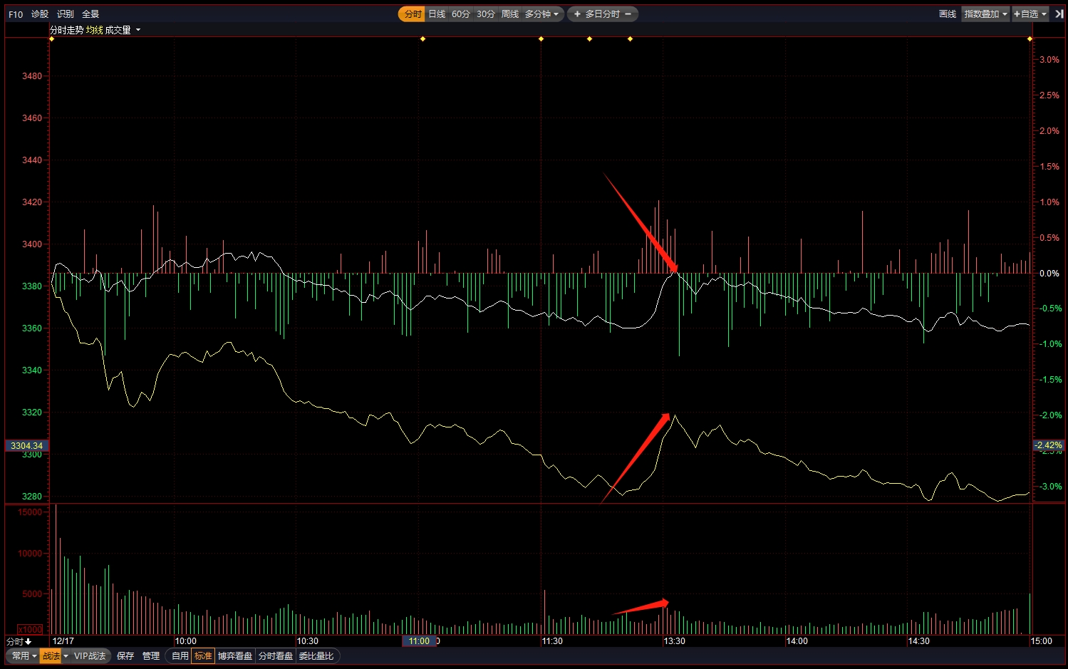Click the yellow diamond marker above 11:00

(x=422, y=38)
